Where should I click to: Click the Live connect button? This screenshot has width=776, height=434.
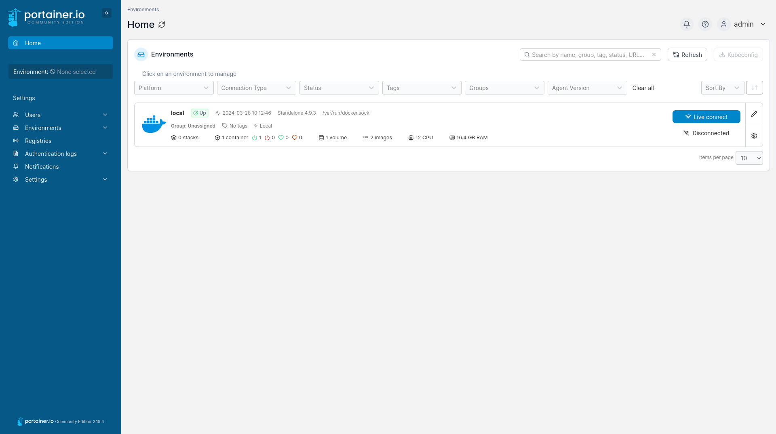click(706, 117)
